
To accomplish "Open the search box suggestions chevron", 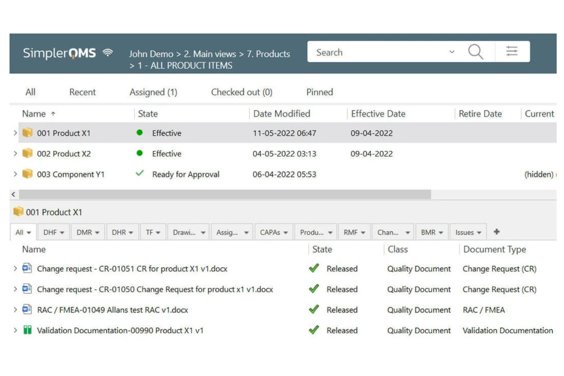I will pos(452,52).
